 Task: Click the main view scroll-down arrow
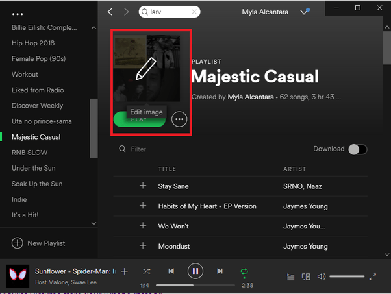pyautogui.click(x=386, y=254)
